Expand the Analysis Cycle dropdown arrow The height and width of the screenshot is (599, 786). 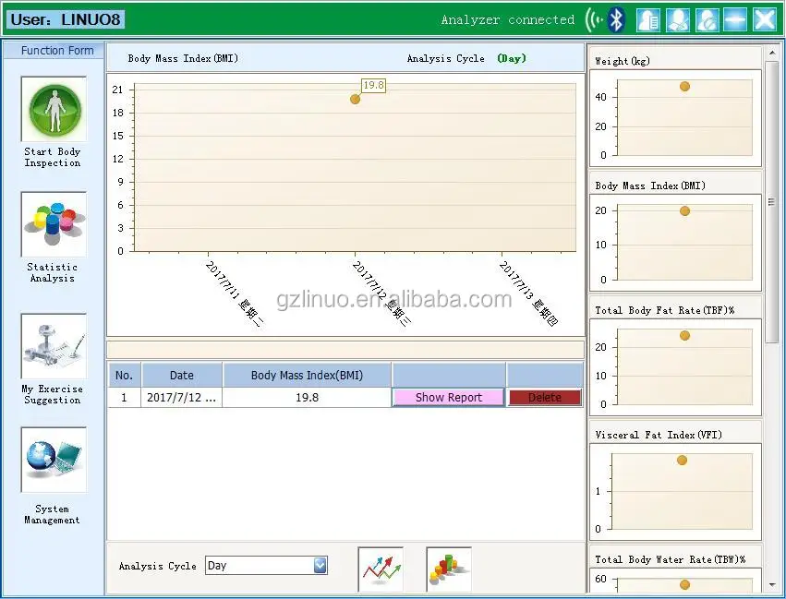(x=320, y=566)
